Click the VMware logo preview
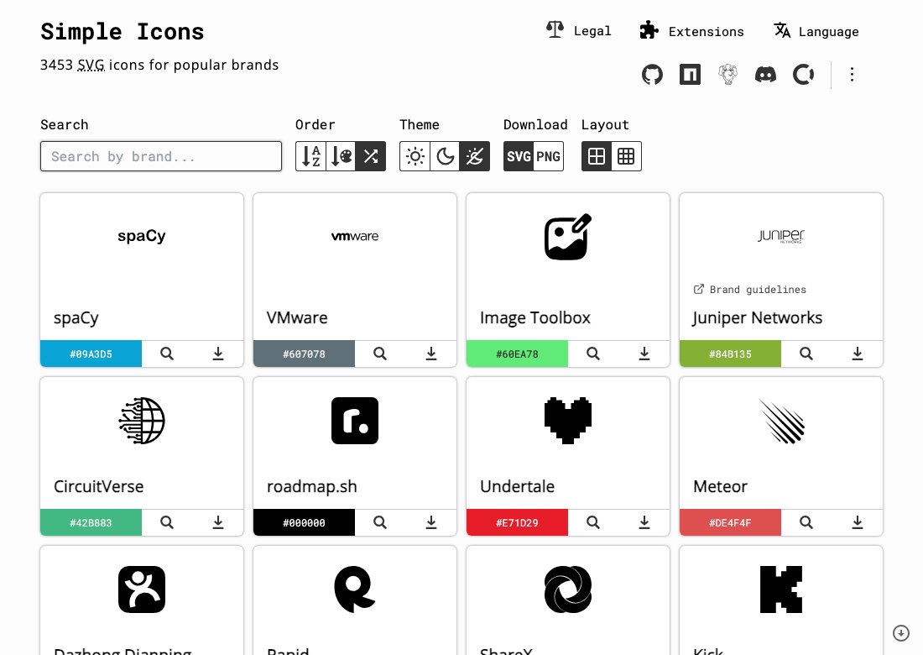Viewport: 923px width, 655px height. tap(355, 236)
